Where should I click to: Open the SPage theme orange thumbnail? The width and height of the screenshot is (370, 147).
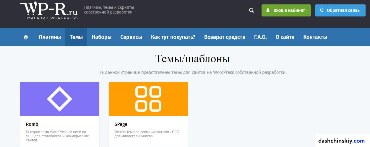click(x=148, y=99)
